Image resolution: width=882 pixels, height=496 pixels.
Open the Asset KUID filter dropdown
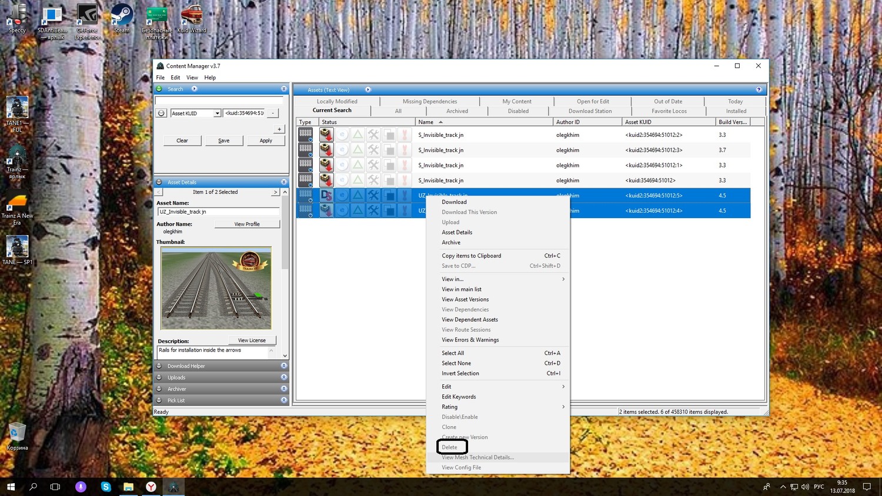tap(217, 113)
